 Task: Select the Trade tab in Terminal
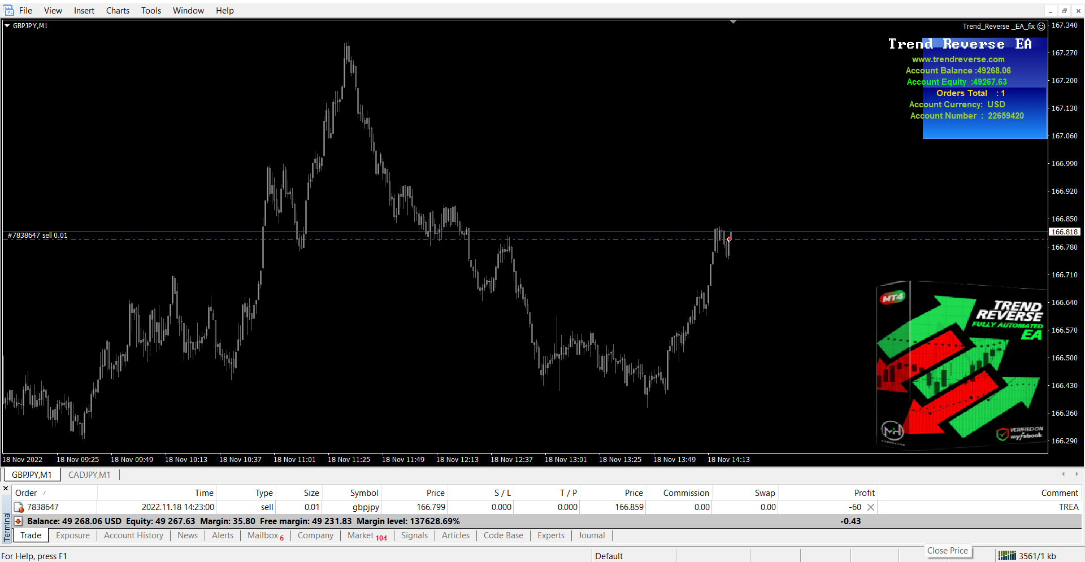pyautogui.click(x=31, y=535)
